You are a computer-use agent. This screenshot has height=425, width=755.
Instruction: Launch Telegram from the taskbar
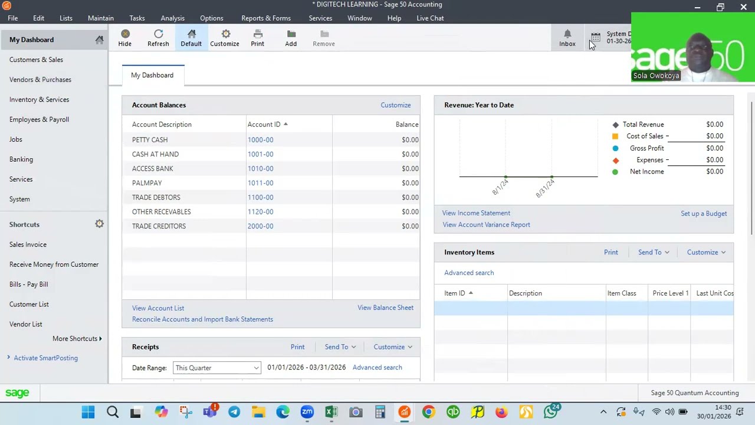pyautogui.click(x=234, y=412)
